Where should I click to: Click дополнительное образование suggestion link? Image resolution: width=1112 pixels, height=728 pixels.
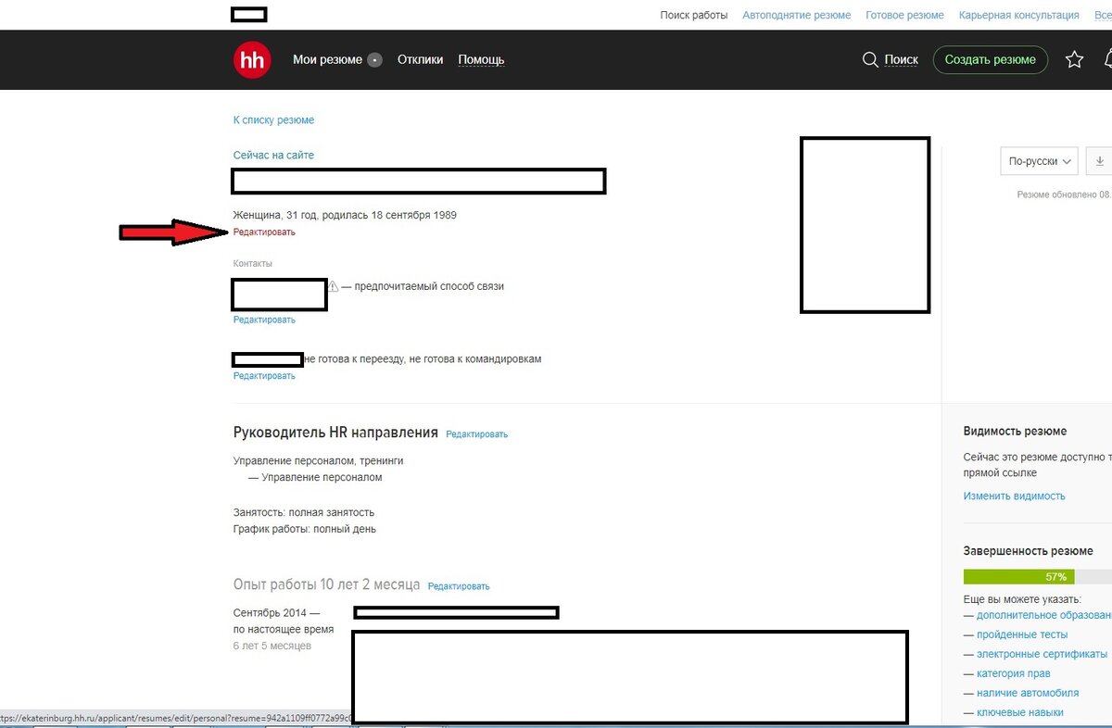click(1043, 615)
